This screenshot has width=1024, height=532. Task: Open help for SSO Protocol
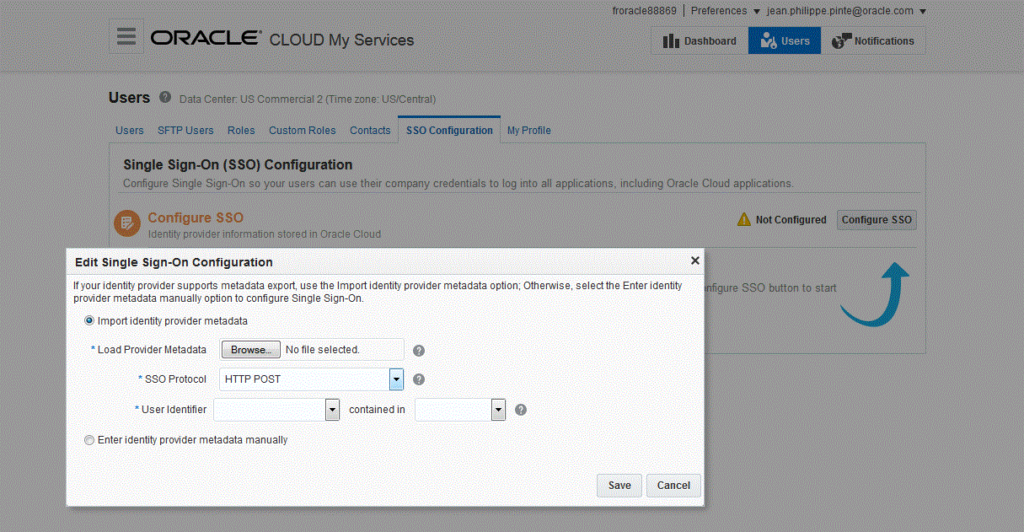(418, 379)
